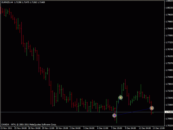The width and height of the screenshot is (173, 130).
Task: Click the 29 Nov 12:00 time label
Action: (x=48, y=128)
